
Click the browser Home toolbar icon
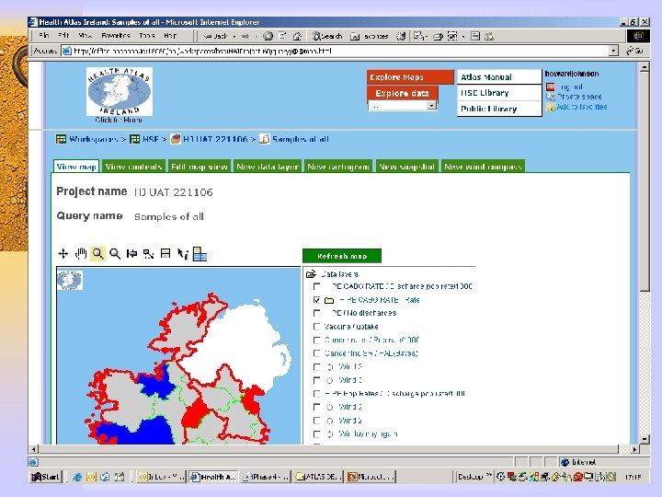click(x=297, y=36)
